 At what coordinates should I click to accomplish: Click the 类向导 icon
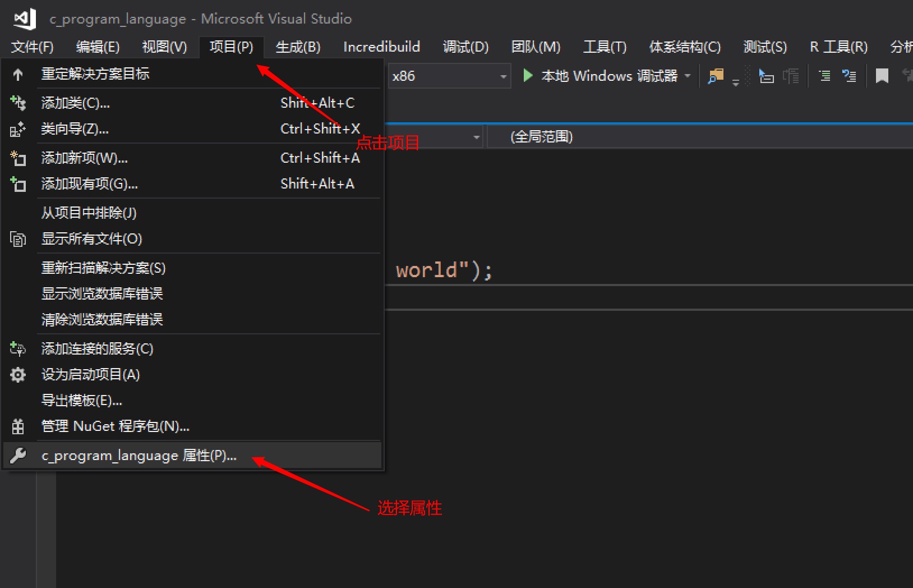tap(18, 129)
